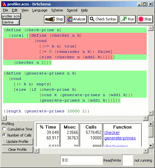The width and height of the screenshot is (155, 168).
Task: Click the profiler.scm filename button
Action: coord(11,16)
